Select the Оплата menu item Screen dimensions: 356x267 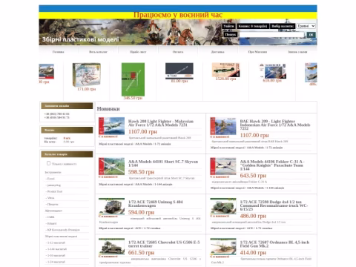(x=178, y=52)
